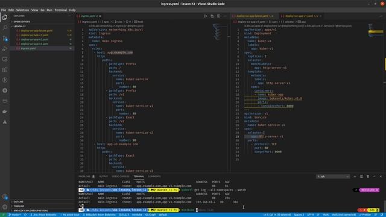Expand the Timeline section
The height and width of the screenshot is (217, 386).
(42, 206)
